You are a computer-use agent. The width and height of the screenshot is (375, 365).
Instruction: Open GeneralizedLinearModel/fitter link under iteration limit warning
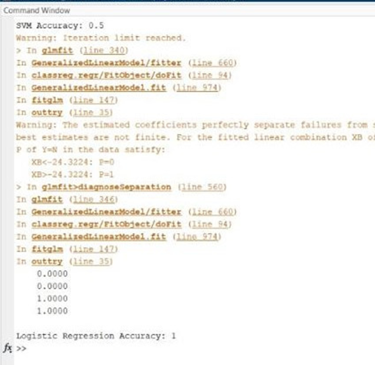tap(106, 63)
